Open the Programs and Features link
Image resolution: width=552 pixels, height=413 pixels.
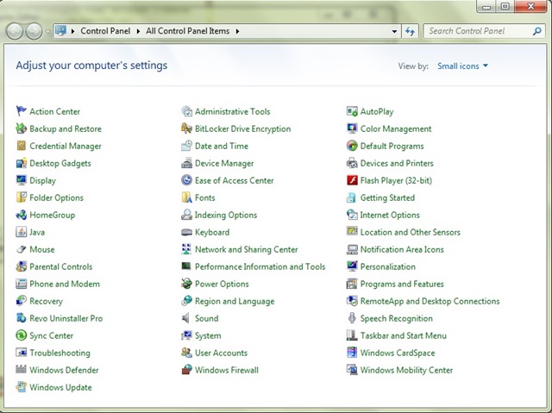[x=402, y=284]
